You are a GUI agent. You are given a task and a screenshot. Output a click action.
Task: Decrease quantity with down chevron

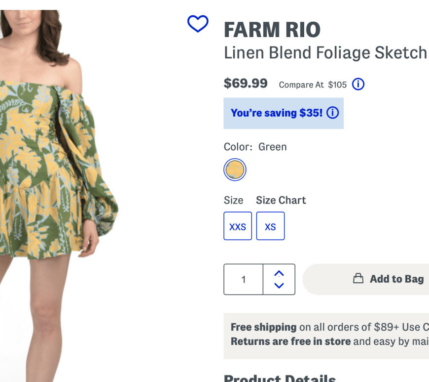click(279, 285)
